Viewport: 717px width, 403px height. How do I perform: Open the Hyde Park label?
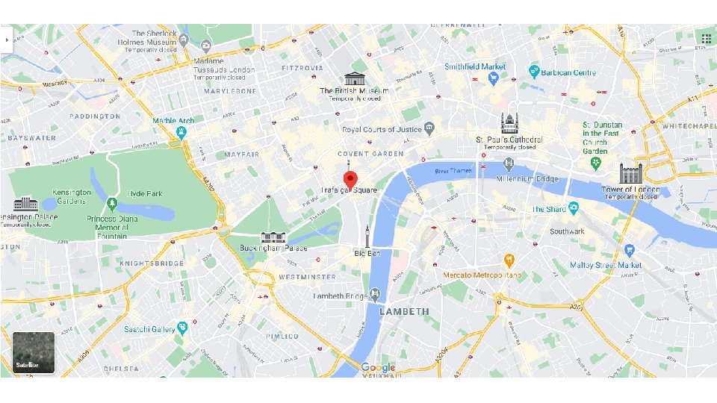click(144, 194)
